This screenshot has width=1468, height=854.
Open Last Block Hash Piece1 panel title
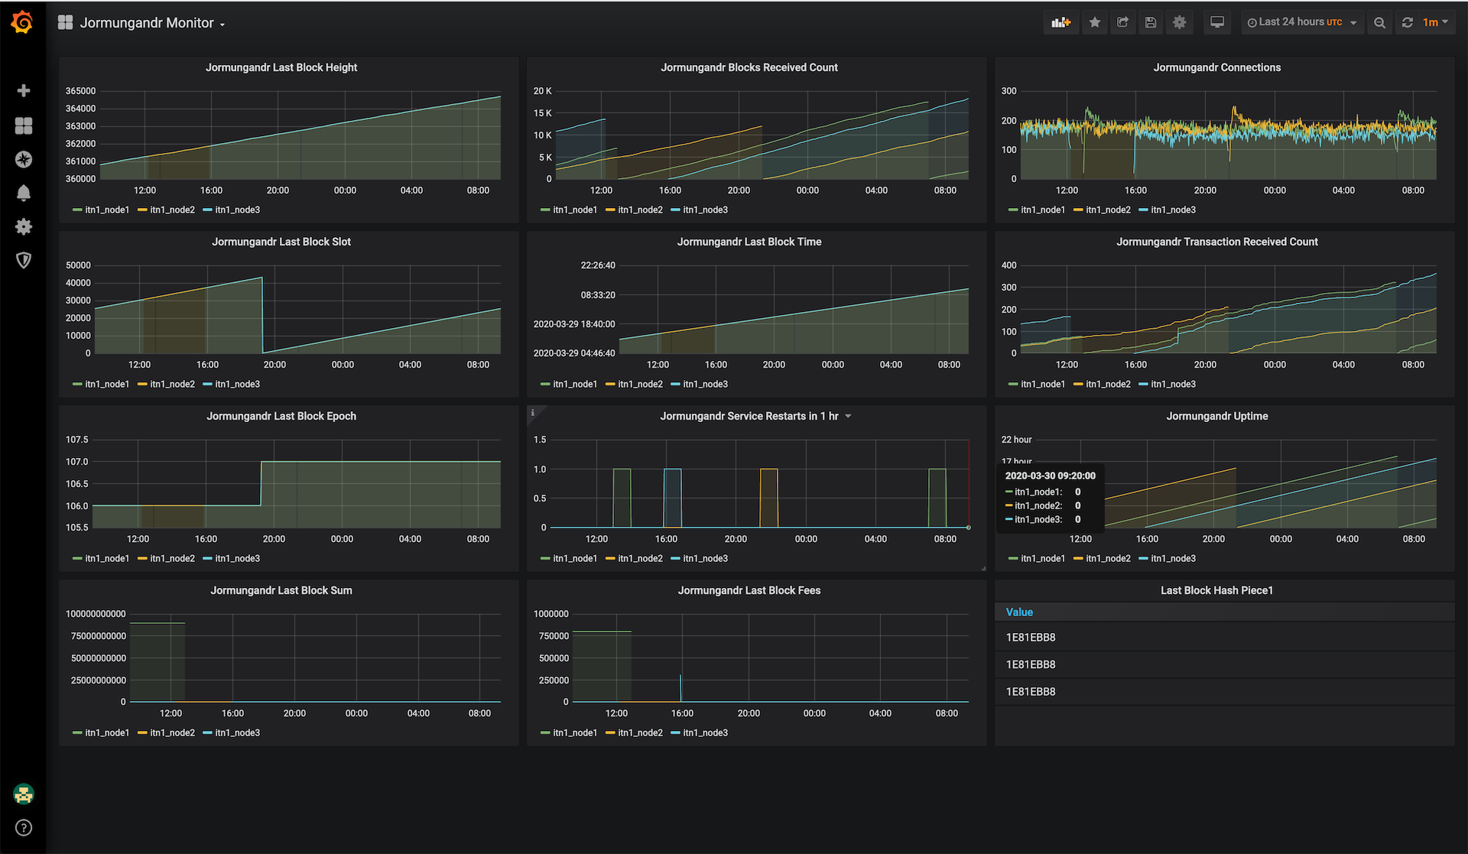click(x=1217, y=590)
